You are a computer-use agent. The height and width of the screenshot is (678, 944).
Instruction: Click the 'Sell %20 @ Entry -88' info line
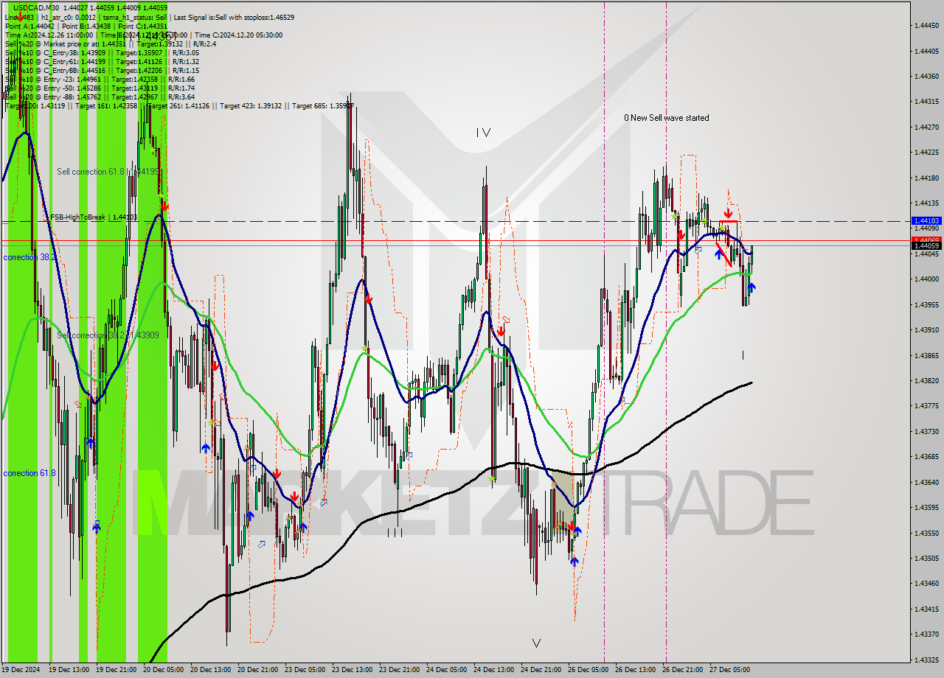pyautogui.click(x=100, y=97)
